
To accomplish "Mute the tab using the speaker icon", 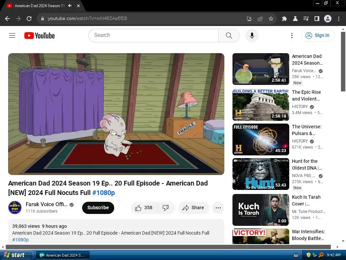I will tap(70, 6).
